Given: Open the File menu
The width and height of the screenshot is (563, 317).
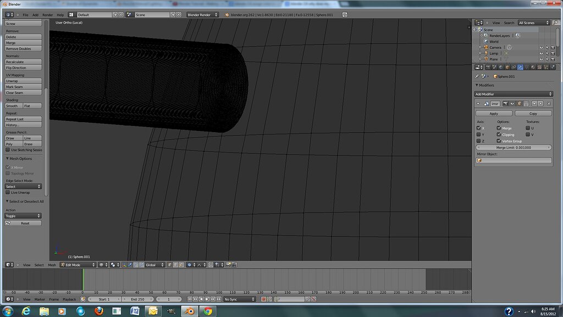Looking at the screenshot, I should click(x=25, y=15).
